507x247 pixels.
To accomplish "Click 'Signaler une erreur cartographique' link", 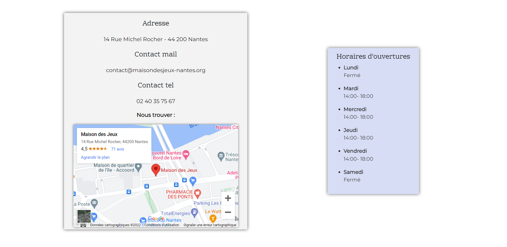I will coord(210,225).
